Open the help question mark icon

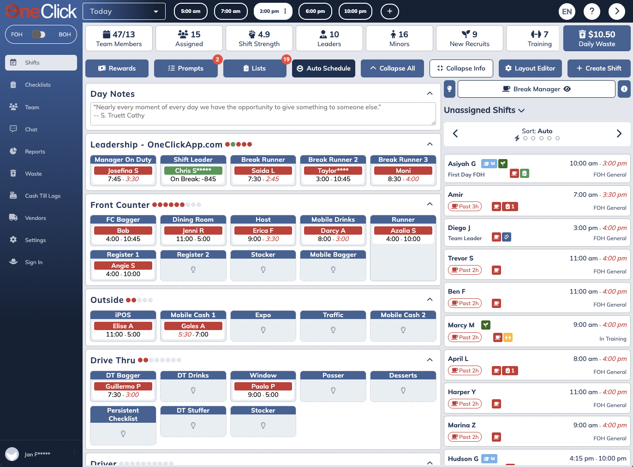[x=592, y=12]
